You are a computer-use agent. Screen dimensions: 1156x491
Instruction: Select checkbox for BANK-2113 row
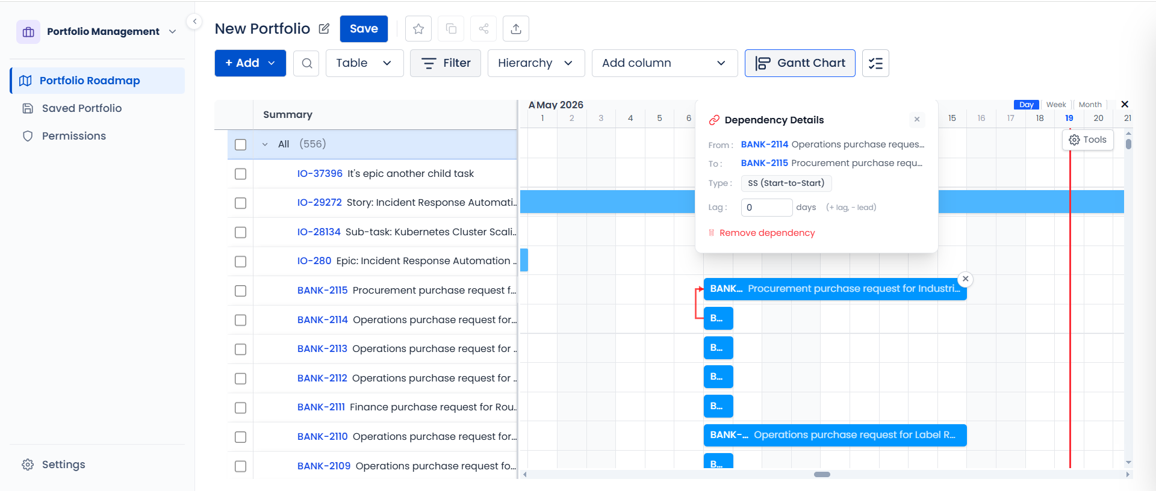tap(241, 349)
